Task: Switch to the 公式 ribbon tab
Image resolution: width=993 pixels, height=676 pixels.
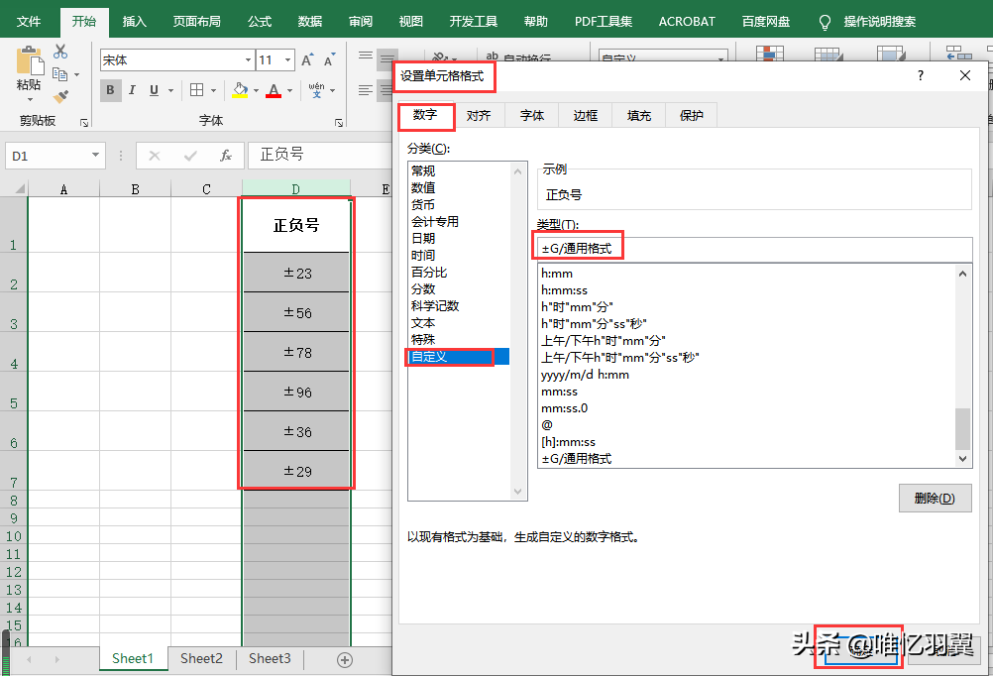Action: tap(260, 22)
